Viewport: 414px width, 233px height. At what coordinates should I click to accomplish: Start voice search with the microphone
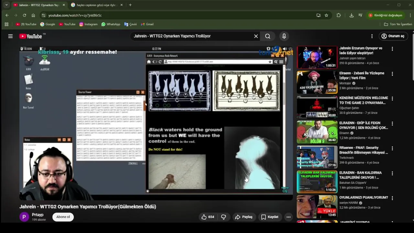pos(284,36)
